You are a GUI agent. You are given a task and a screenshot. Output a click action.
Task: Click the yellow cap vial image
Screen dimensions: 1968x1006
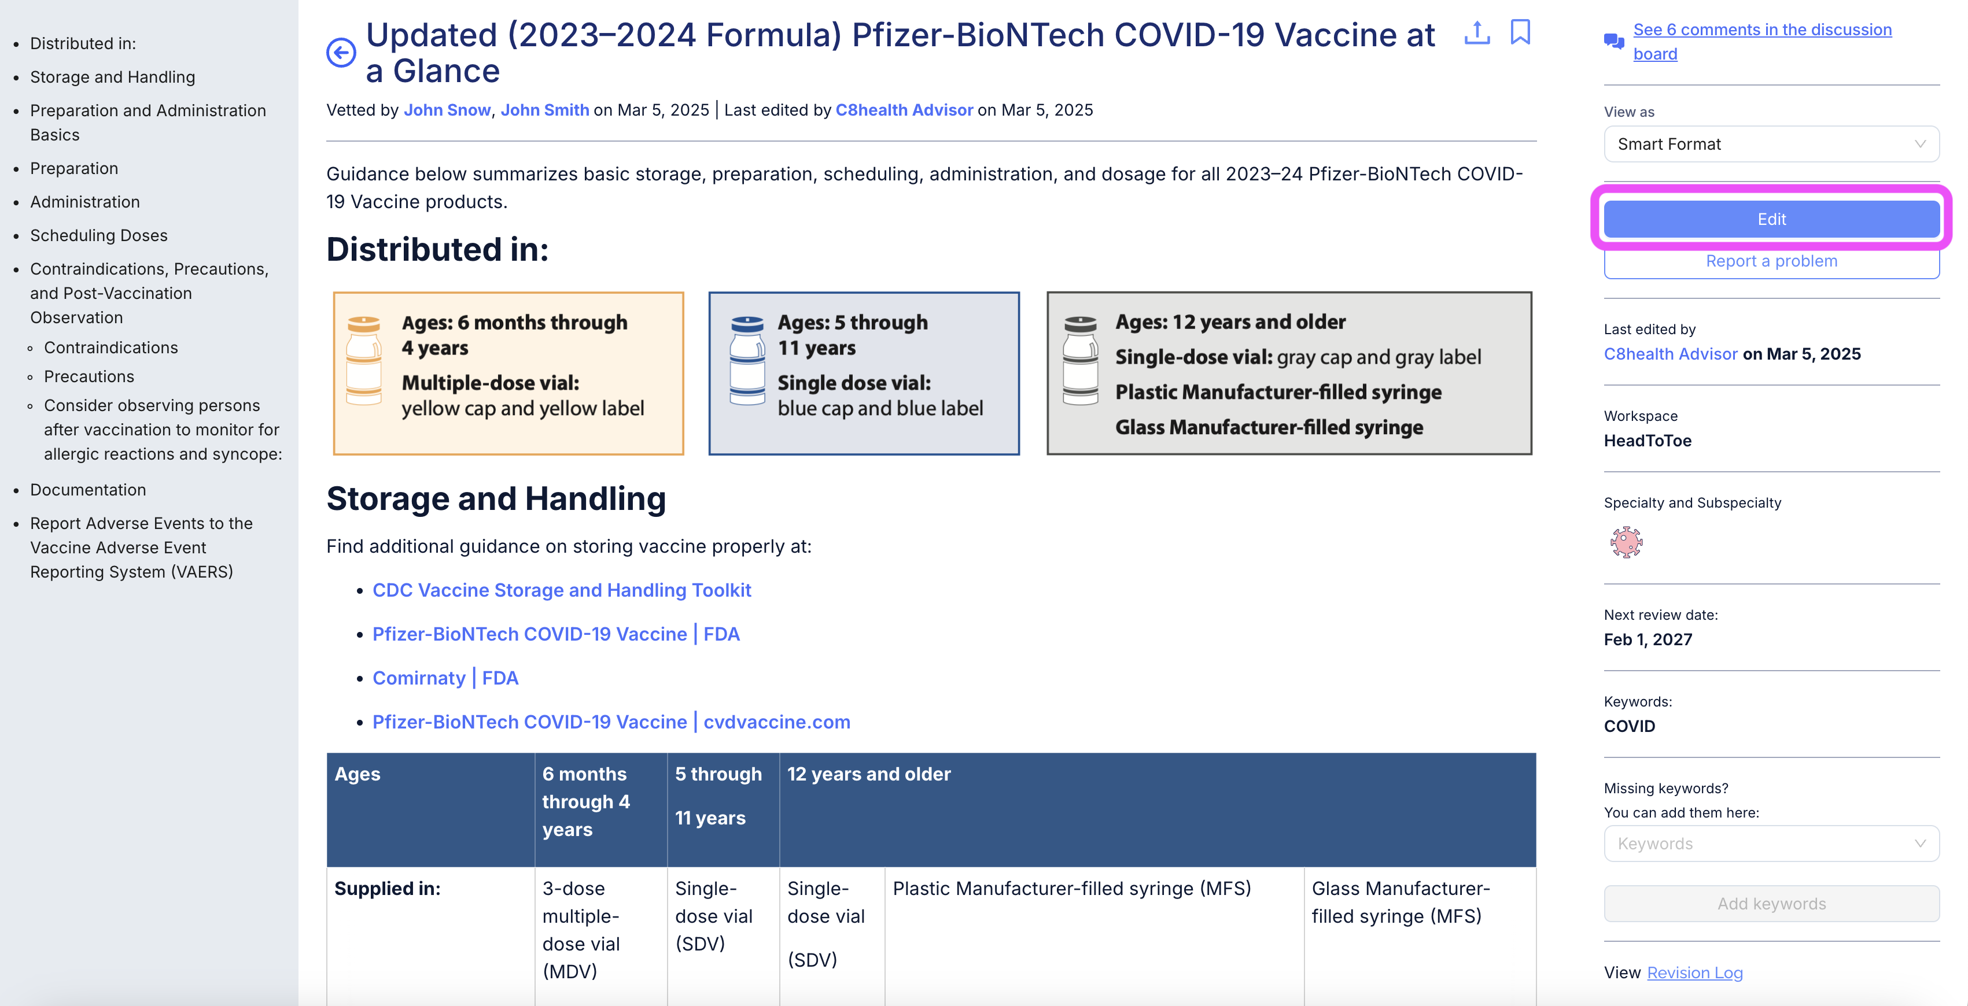(x=364, y=360)
